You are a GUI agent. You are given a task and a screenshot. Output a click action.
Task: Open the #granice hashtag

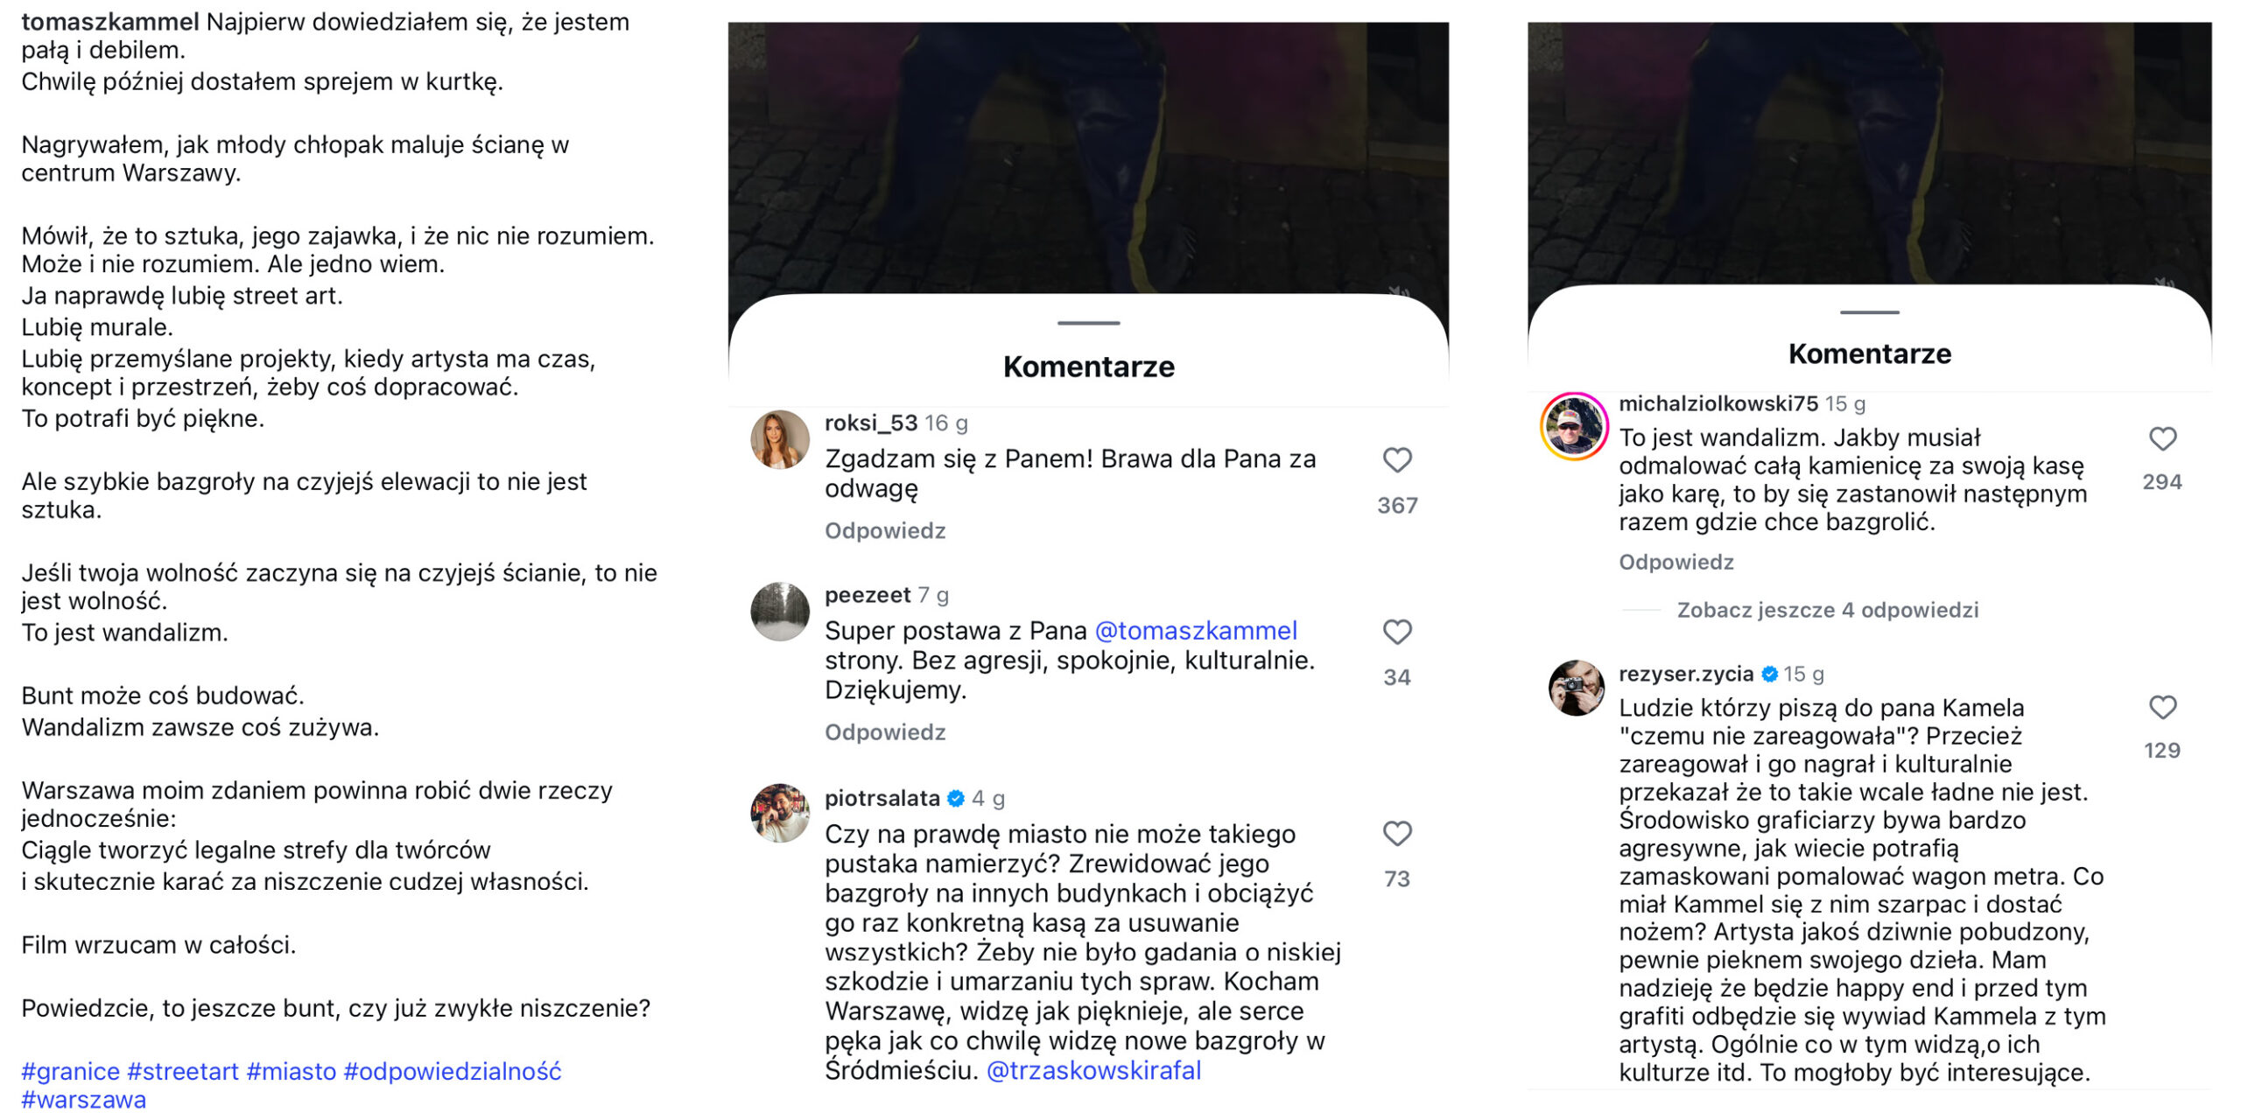[70, 1071]
